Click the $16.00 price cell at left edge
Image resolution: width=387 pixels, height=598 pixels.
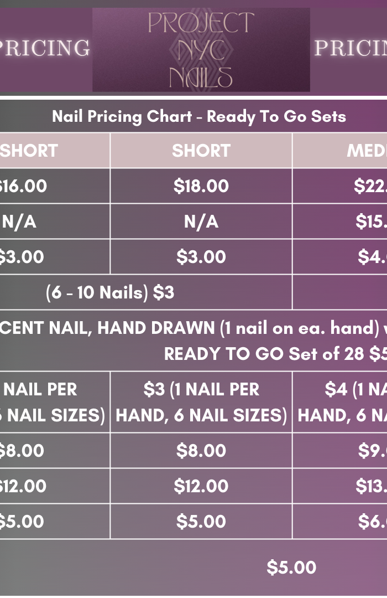point(23,186)
